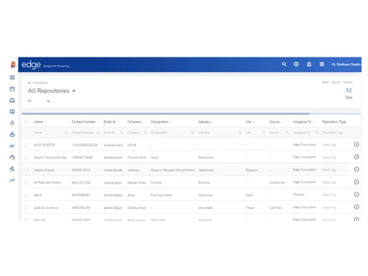Screen dimensions: 368x276
Task: Click the Madan Chopra name cell
Action: (x=44, y=170)
